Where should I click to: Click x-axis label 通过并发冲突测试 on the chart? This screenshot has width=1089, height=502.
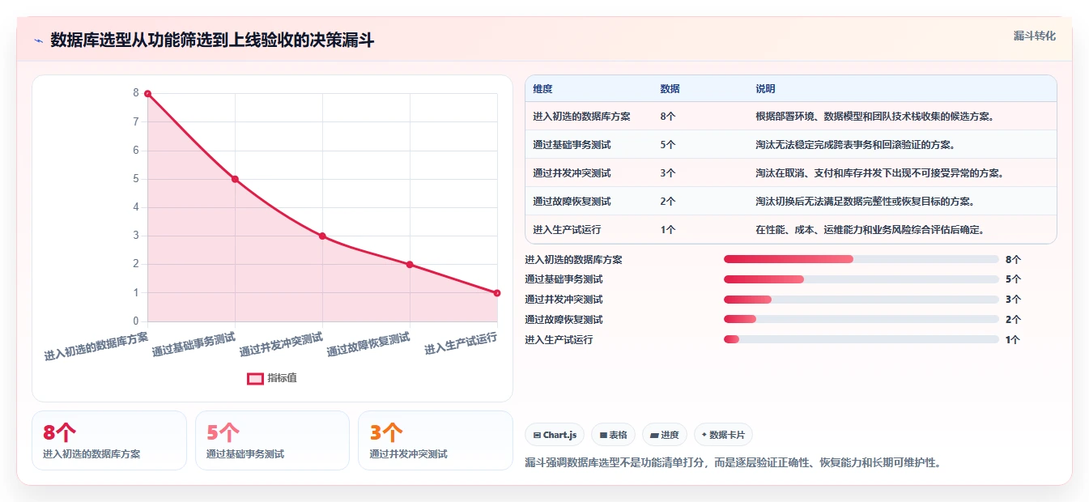pyautogui.click(x=280, y=344)
